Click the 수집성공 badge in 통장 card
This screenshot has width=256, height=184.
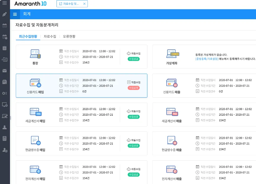[133, 59]
